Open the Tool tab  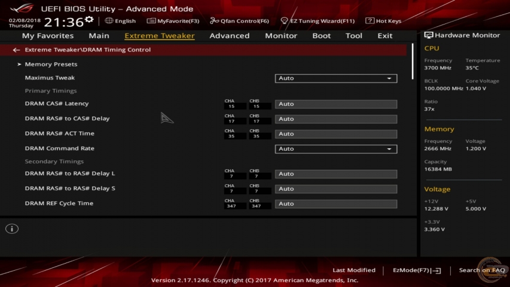pos(354,35)
